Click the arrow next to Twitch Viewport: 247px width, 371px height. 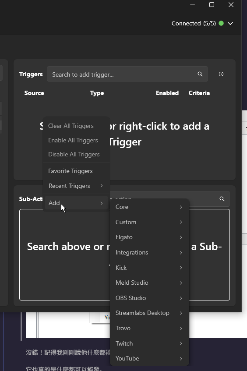(x=181, y=343)
